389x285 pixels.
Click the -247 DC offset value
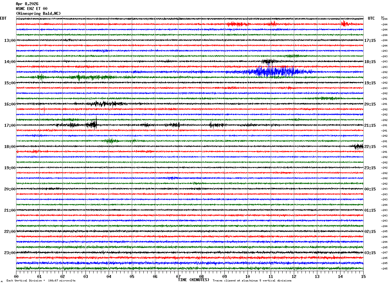pyautogui.click(x=384, y=253)
